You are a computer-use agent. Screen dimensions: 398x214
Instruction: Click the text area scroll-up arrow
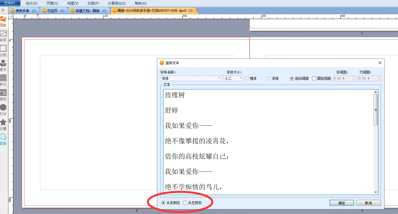click(x=376, y=92)
